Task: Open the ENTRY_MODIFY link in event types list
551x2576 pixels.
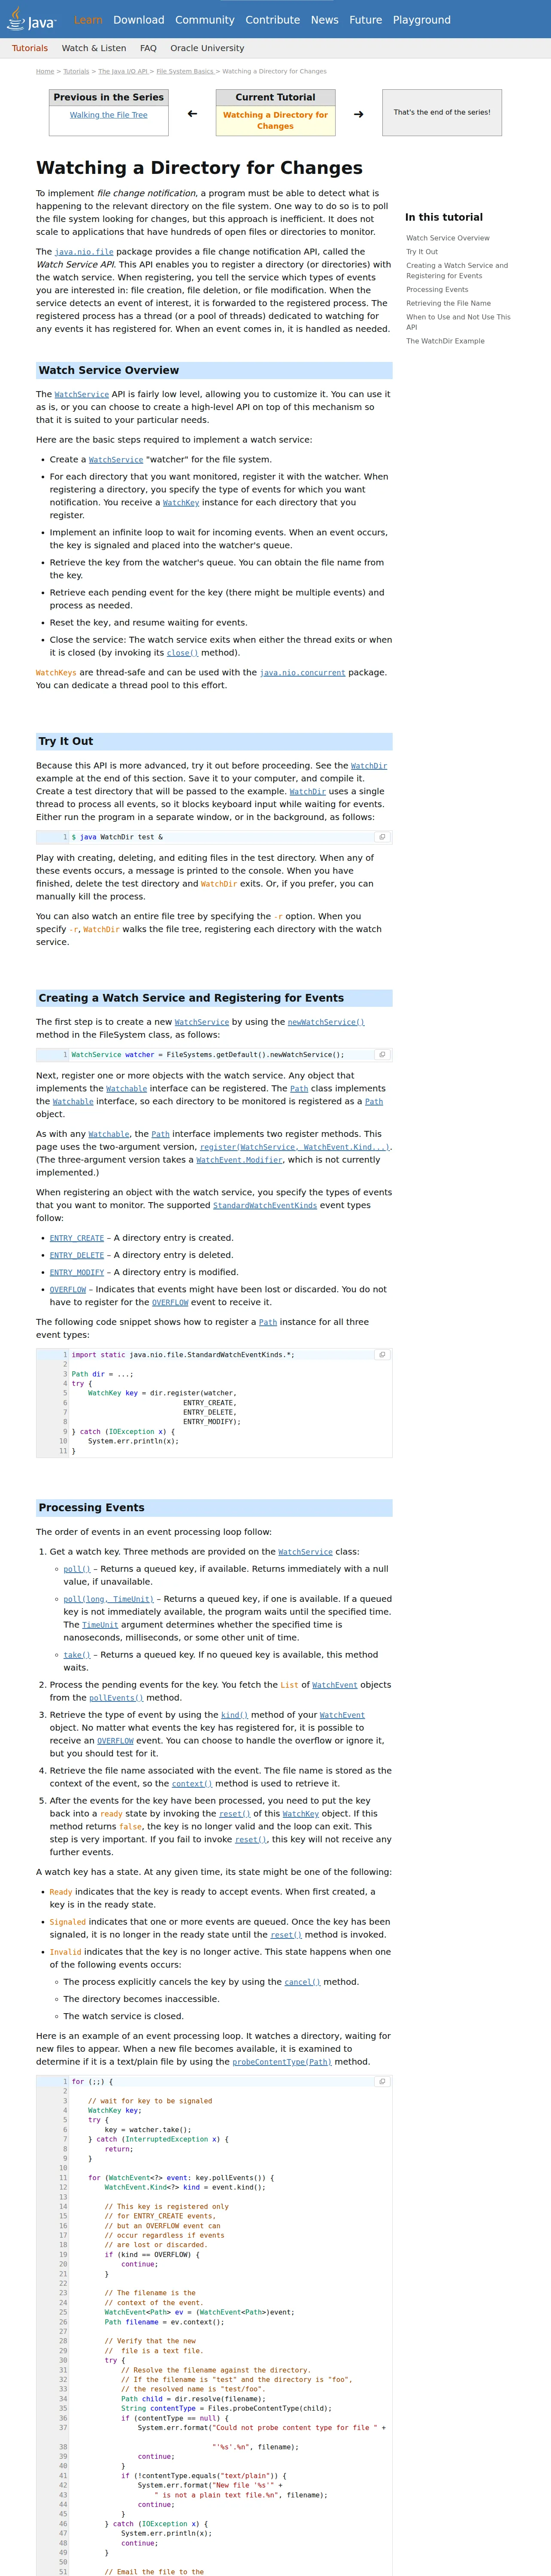Action: point(77,1273)
